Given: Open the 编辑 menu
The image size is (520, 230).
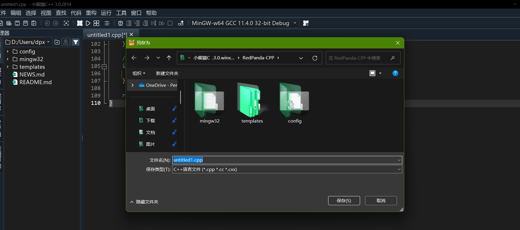Looking at the screenshot, I should pos(16,13).
